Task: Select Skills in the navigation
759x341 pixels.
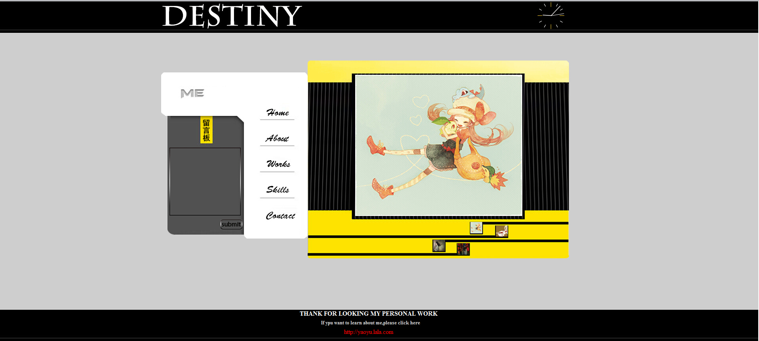Action: [278, 189]
